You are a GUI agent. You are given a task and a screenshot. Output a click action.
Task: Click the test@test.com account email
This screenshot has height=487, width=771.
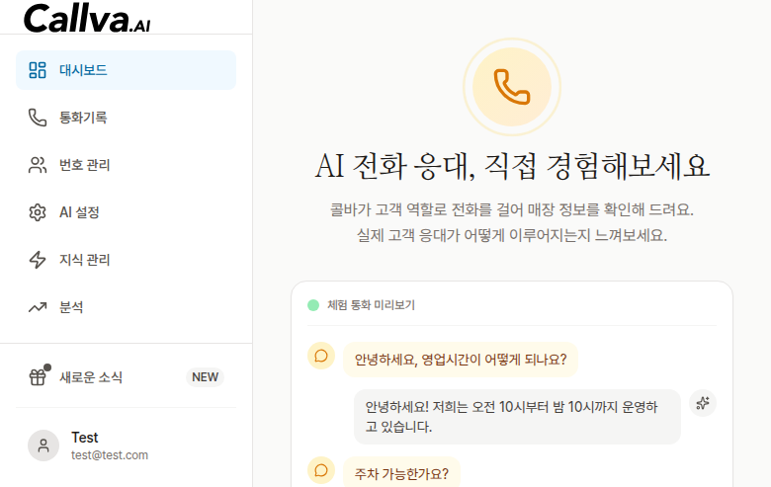pos(110,455)
